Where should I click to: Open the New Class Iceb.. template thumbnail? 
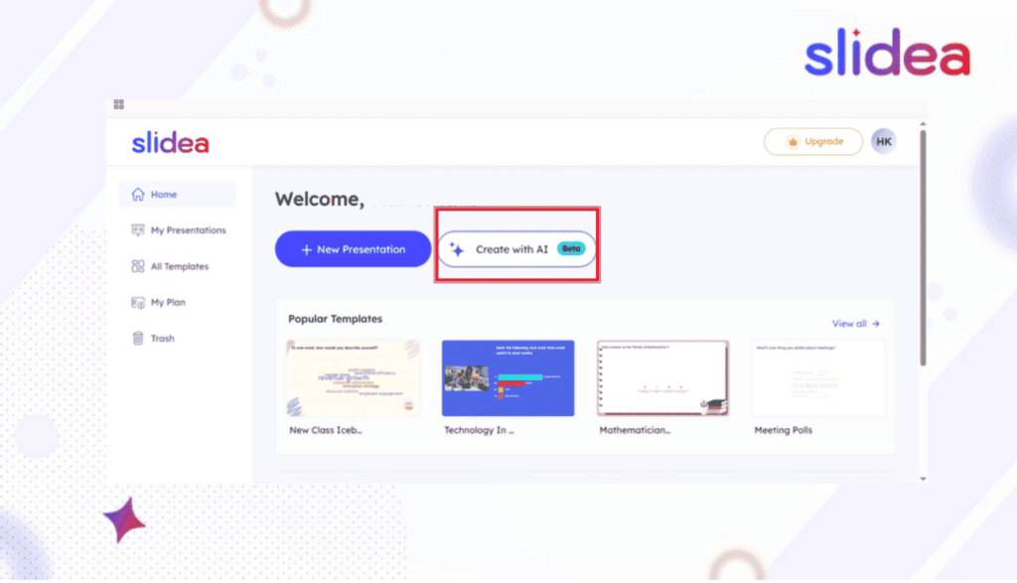pos(354,378)
